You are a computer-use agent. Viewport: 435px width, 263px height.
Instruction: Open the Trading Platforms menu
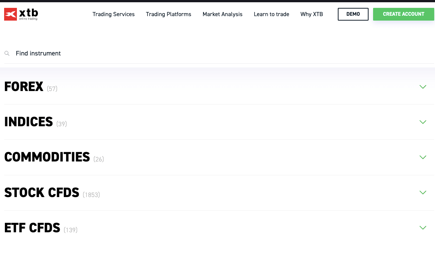(x=169, y=14)
